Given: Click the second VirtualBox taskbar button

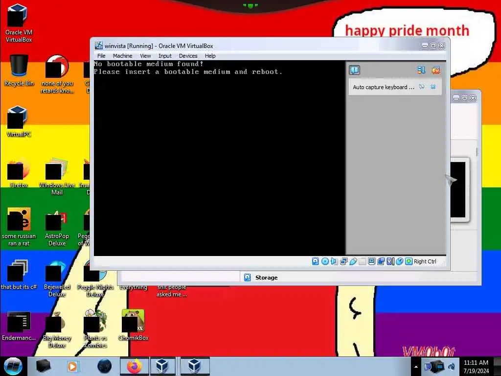Looking at the screenshot, I should click(195, 366).
